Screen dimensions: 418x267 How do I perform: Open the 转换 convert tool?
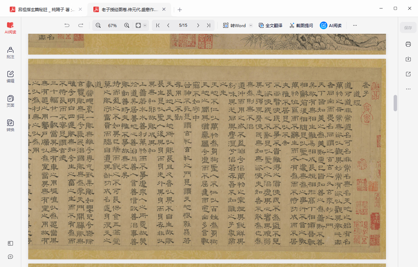(10, 126)
